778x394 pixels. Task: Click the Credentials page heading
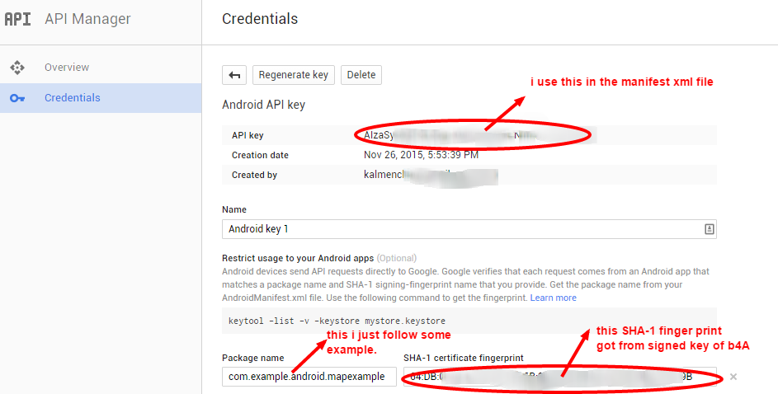(x=260, y=19)
